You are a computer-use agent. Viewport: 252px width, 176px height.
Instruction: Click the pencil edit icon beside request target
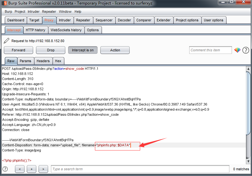coord(6,41)
